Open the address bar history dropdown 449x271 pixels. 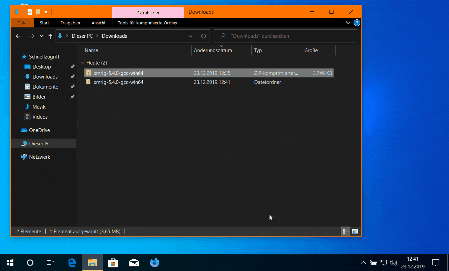[191, 36]
